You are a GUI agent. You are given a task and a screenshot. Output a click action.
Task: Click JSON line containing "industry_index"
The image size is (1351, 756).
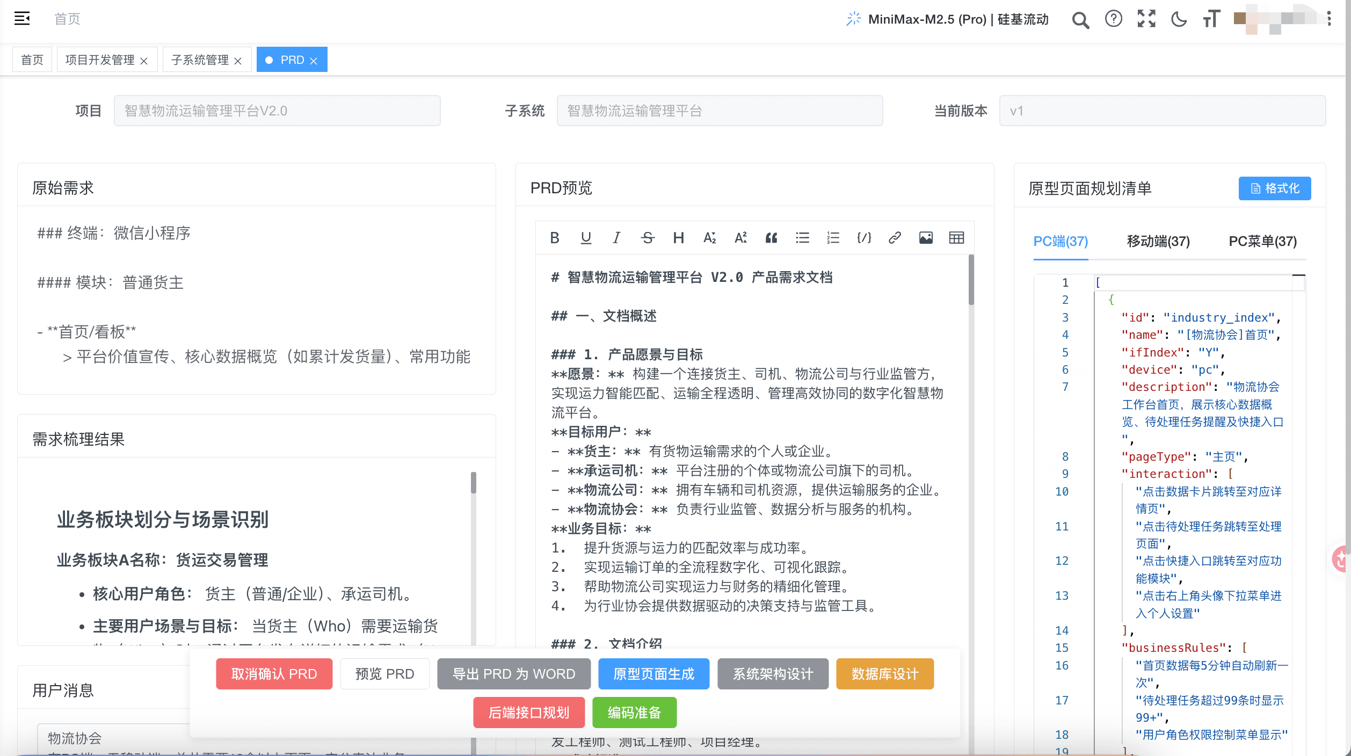1201,317
